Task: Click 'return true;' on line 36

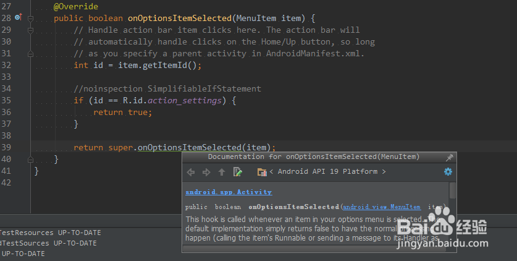Action: (123, 113)
